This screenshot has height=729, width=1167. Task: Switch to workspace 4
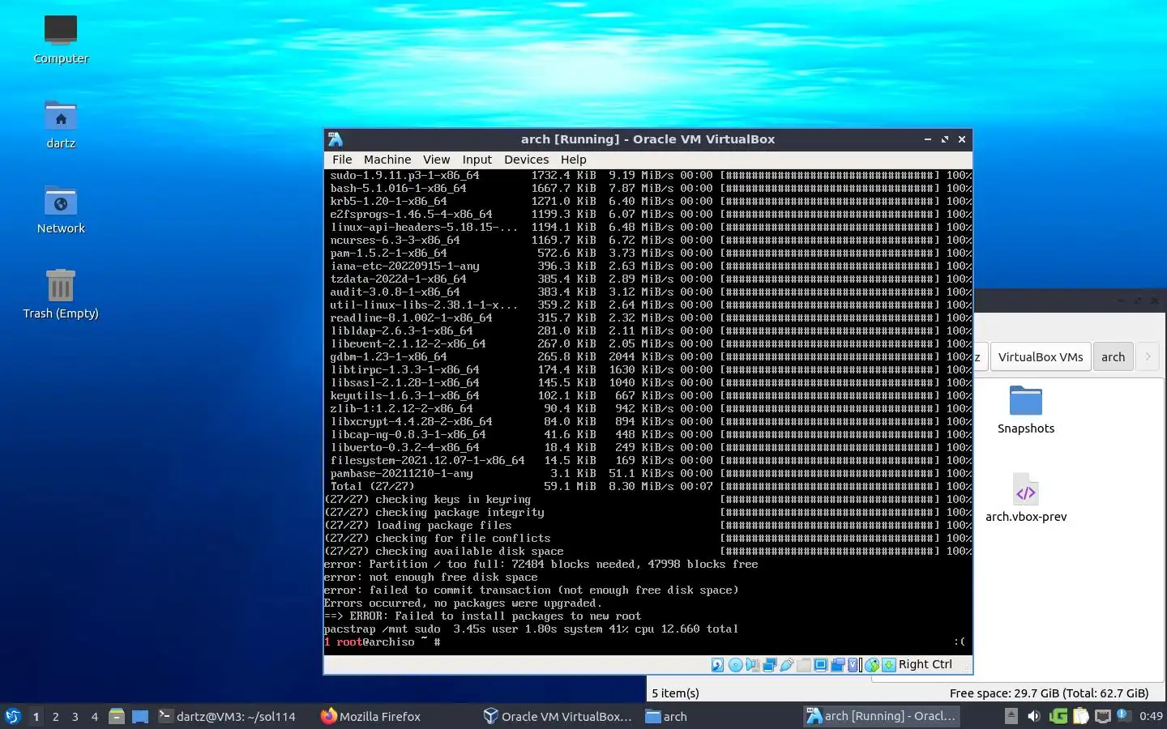[94, 716]
